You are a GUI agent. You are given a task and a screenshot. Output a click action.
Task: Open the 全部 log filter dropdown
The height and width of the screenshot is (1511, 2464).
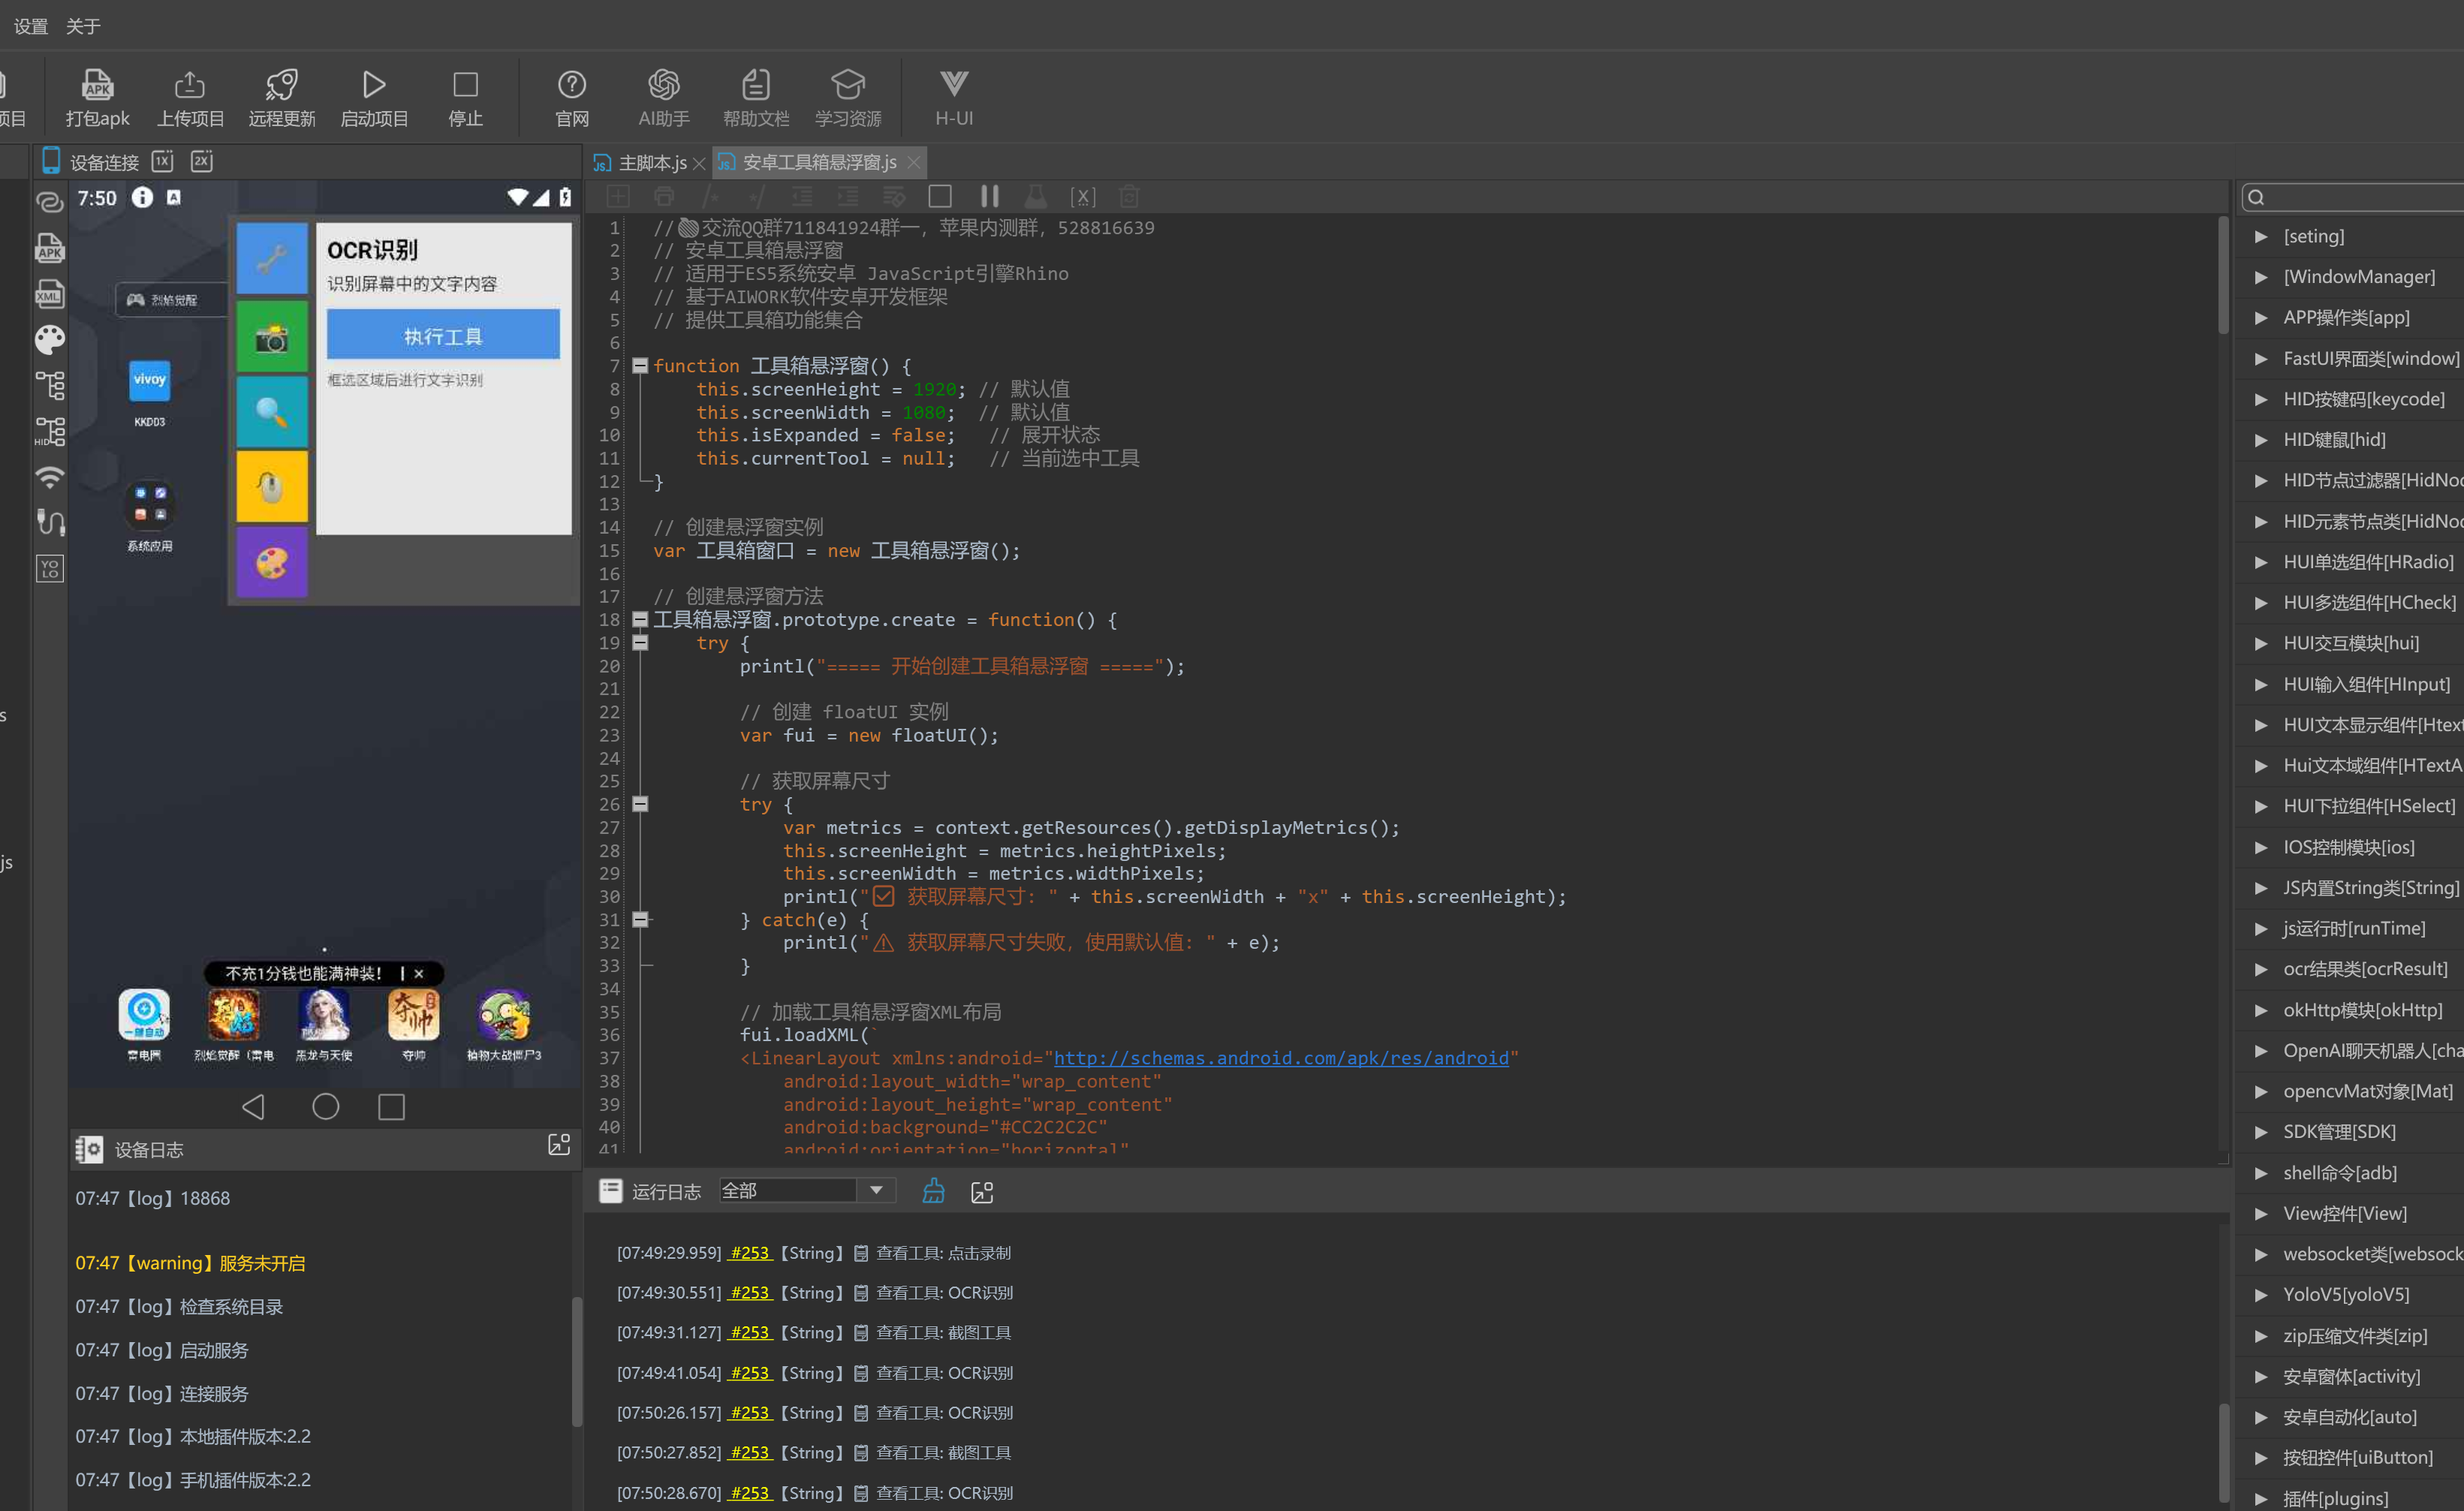click(876, 1190)
